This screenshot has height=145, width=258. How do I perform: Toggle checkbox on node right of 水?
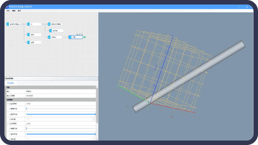49,24
